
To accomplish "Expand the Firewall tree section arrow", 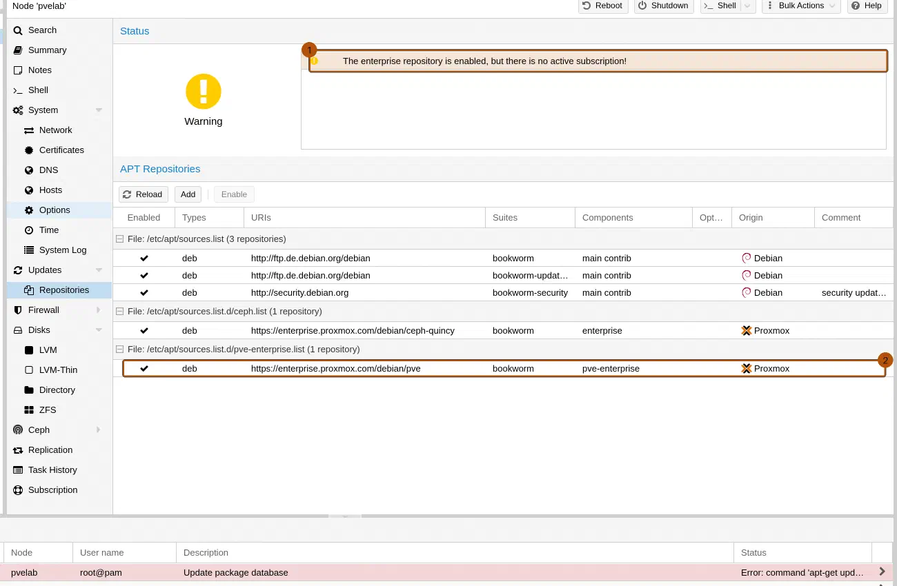I will coord(99,310).
